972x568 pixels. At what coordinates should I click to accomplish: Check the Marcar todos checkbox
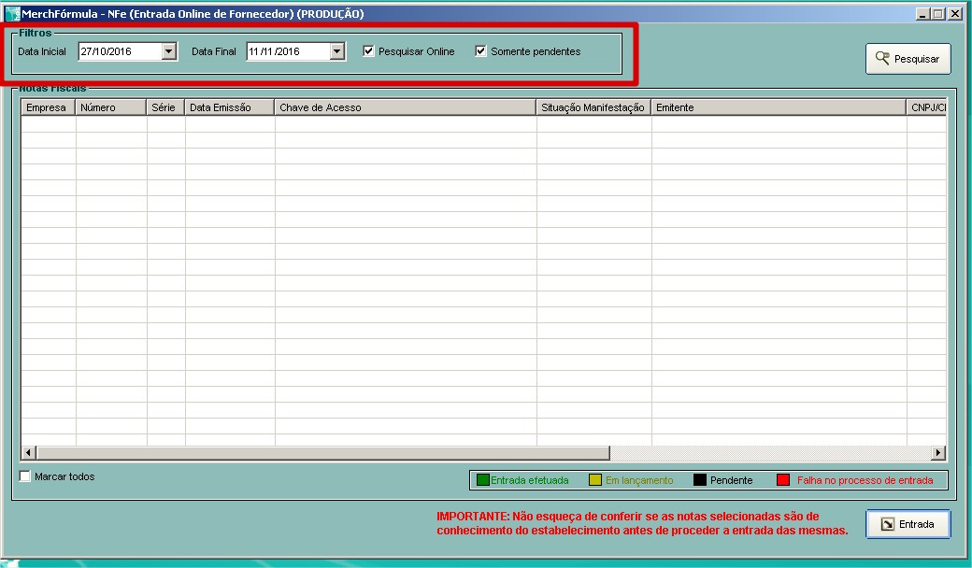click(25, 476)
